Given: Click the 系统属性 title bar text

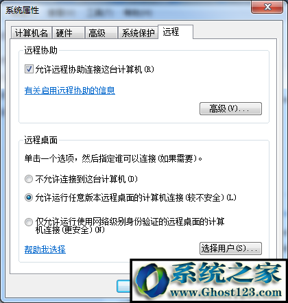Looking at the screenshot, I should (x=23, y=10).
